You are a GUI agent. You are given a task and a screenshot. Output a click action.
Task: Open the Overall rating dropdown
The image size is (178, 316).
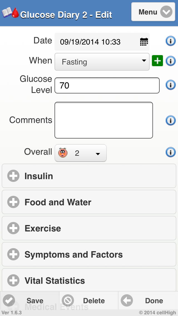point(81,153)
